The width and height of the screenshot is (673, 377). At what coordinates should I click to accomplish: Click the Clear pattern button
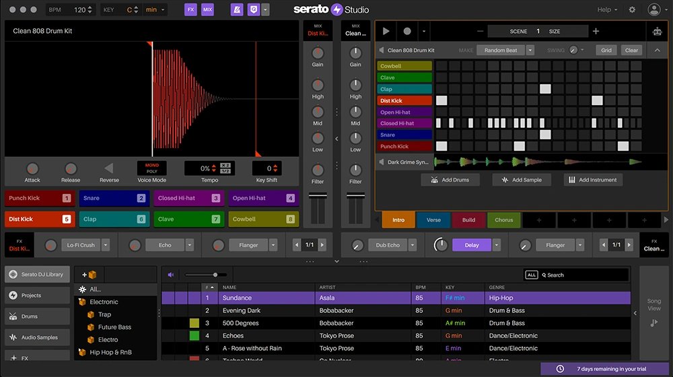(x=631, y=50)
